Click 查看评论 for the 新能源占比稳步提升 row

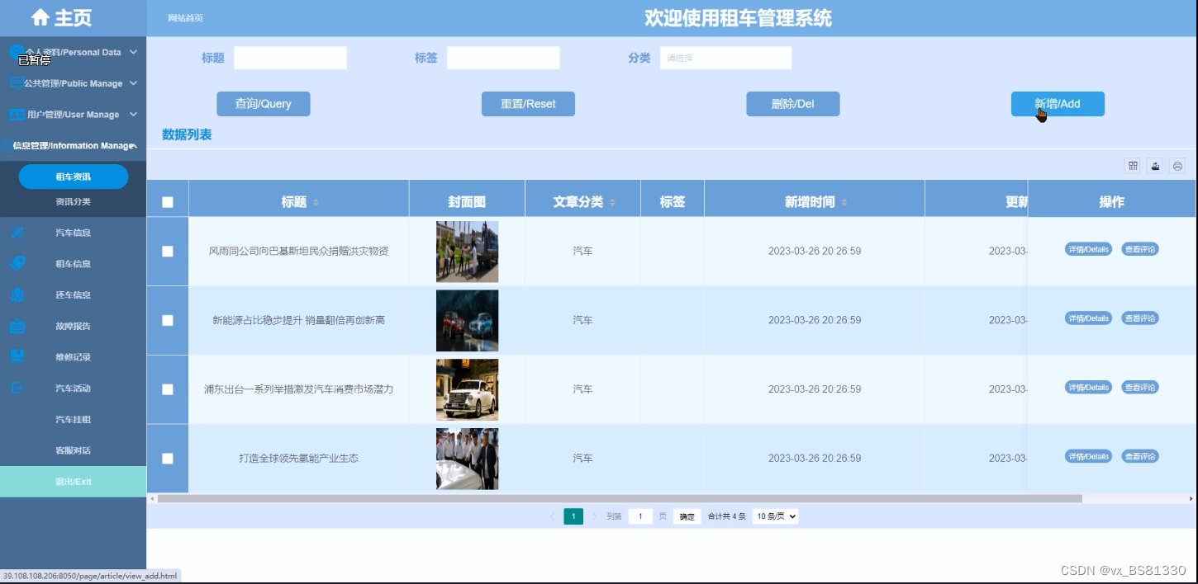[1140, 318]
